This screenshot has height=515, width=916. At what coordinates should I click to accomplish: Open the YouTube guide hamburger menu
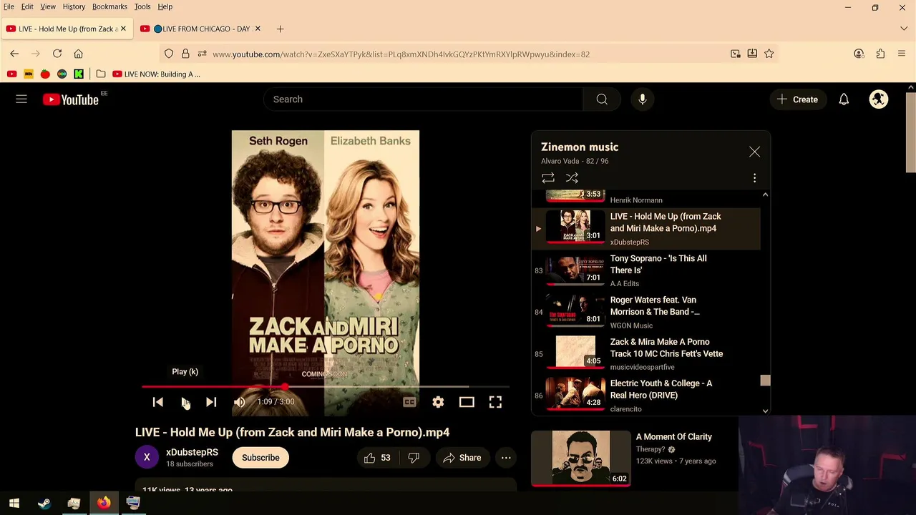(x=21, y=99)
